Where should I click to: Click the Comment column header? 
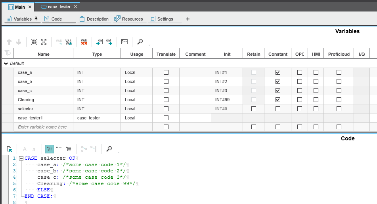(195, 54)
